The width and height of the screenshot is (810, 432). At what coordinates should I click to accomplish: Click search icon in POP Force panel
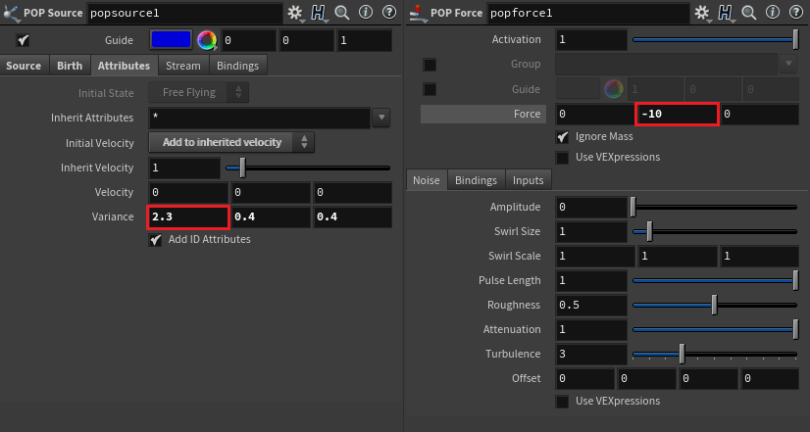(748, 13)
